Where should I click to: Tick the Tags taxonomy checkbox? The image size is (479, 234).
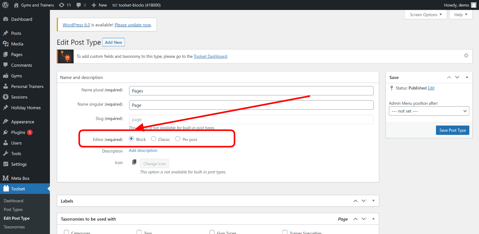[139, 232]
